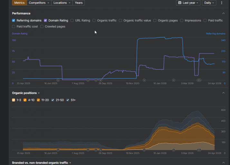The height and width of the screenshot is (165, 230).
Task: Open the Daily interval dropdown
Action: pyautogui.click(x=209, y=3)
